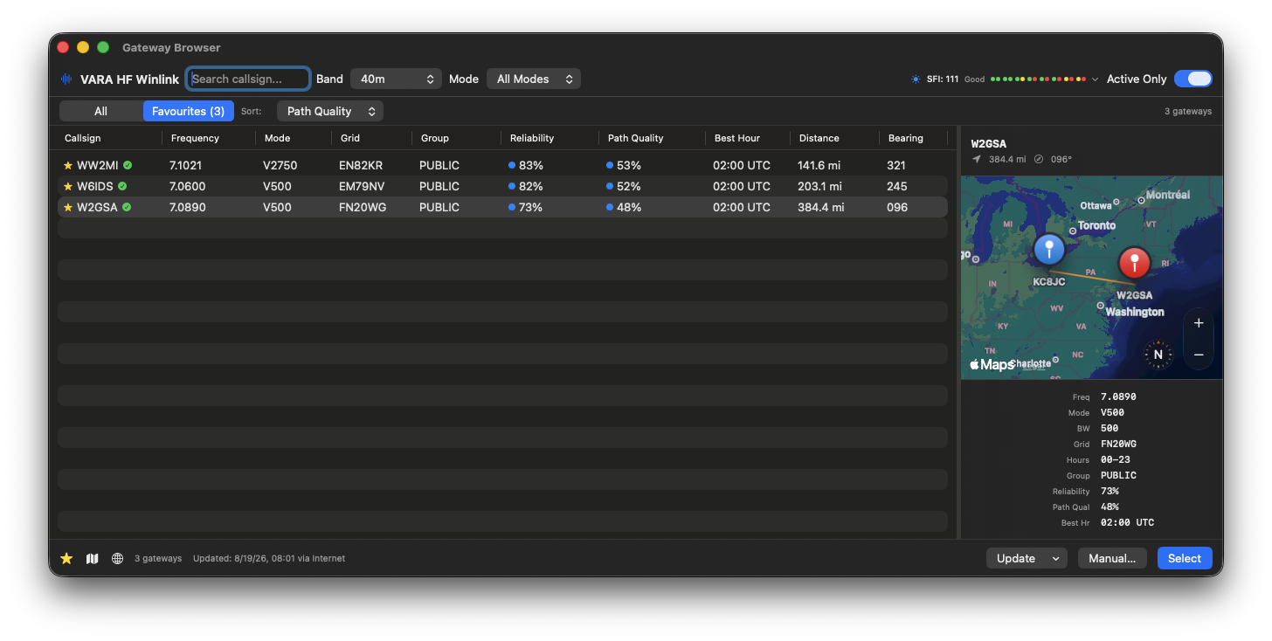
Task: Click the favourites star in the bottom bar
Action: [x=66, y=558]
